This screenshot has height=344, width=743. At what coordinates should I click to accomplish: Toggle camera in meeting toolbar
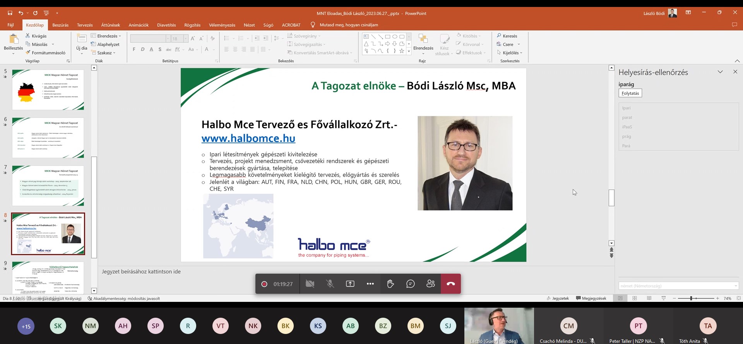[310, 284]
